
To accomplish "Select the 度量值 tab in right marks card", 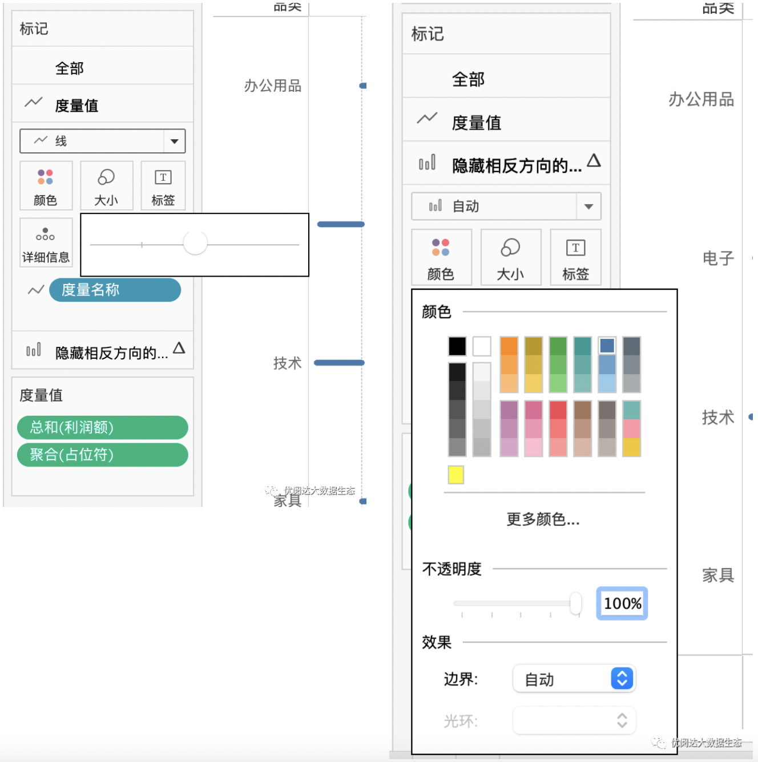I will click(476, 123).
